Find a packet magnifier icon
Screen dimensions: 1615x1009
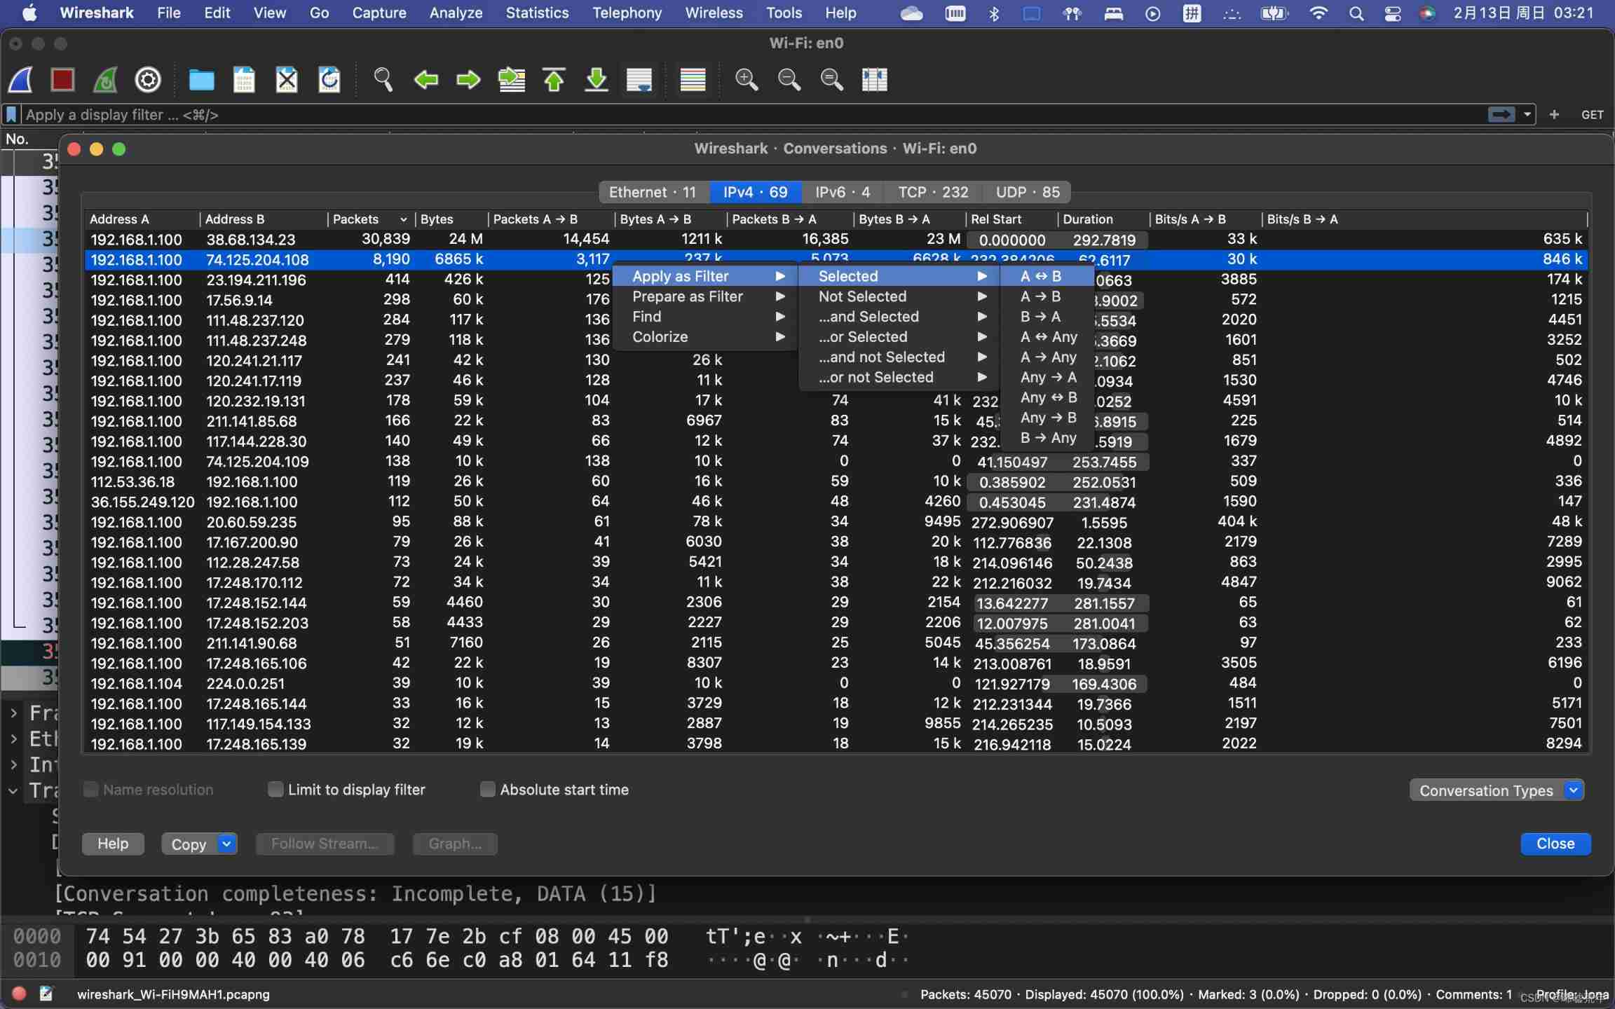tap(383, 80)
